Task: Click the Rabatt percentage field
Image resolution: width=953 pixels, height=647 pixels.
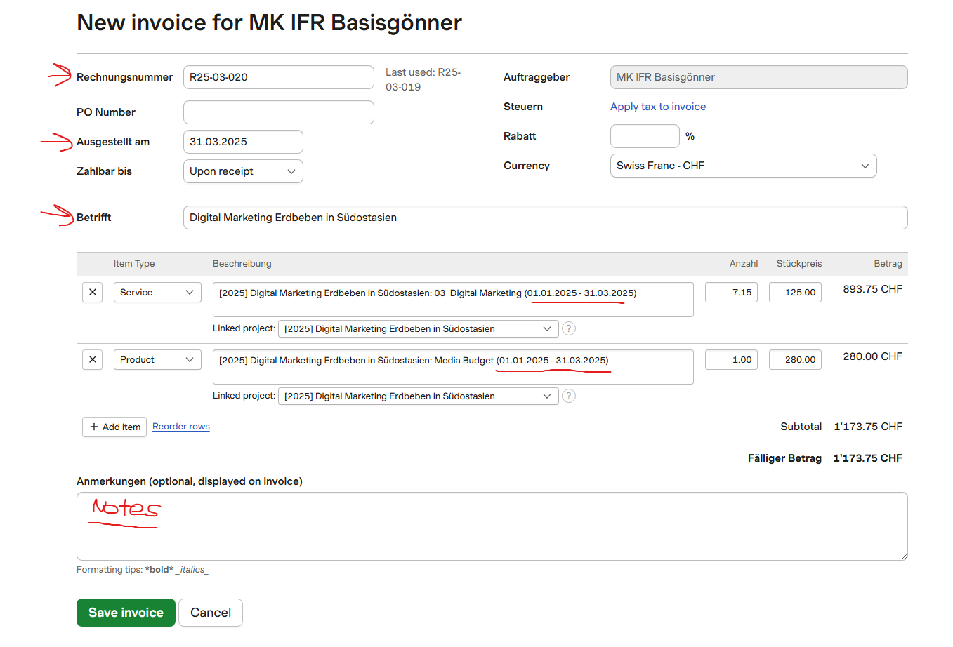Action: 645,136
